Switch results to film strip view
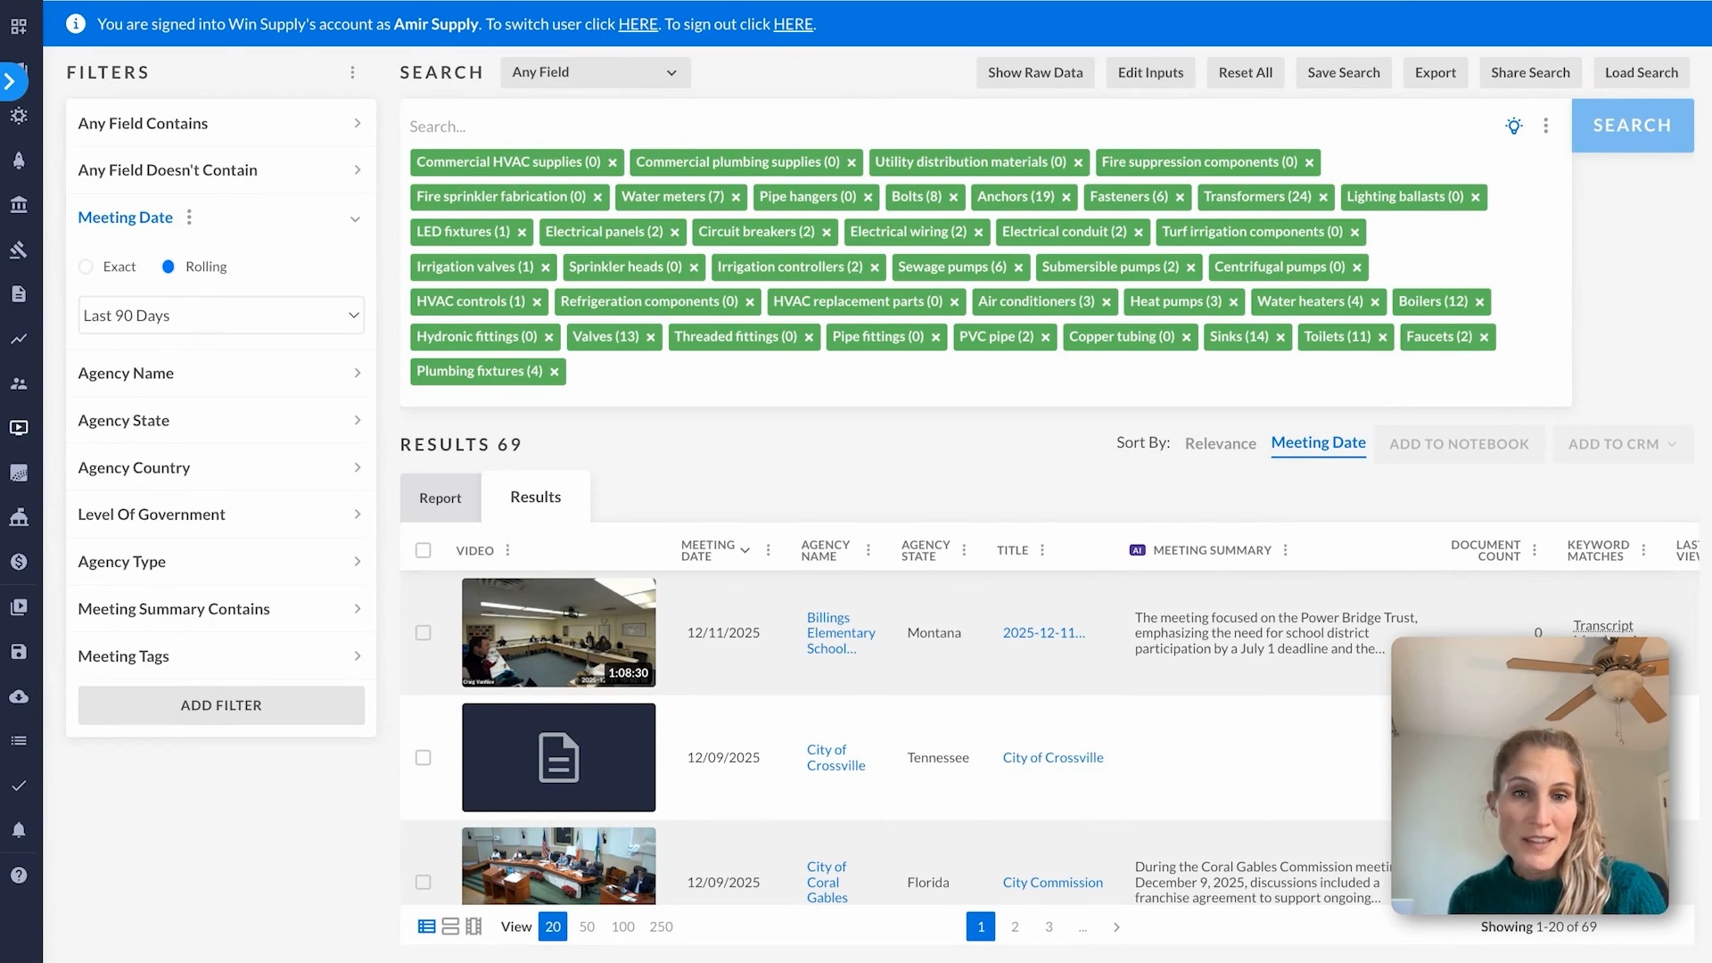 point(473,926)
